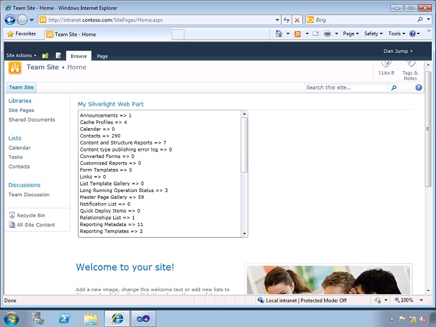Click the Refresh page icon
The width and height of the screenshot is (436, 327).
pos(286,19)
